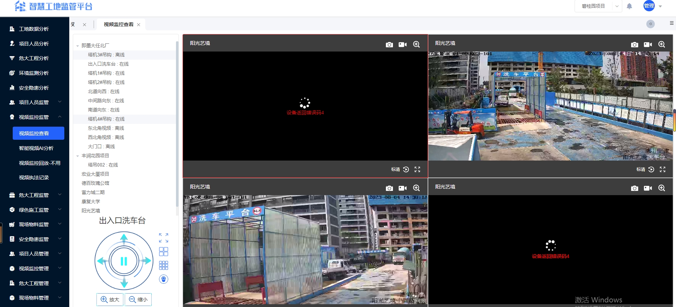The image size is (676, 307).
Task: Take snapshot in top-left video panel
Action: (389, 44)
